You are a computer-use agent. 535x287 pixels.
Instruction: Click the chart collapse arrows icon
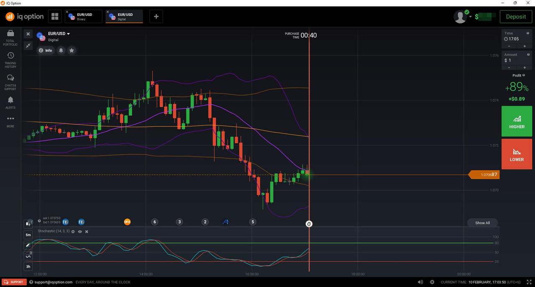[x=28, y=45]
